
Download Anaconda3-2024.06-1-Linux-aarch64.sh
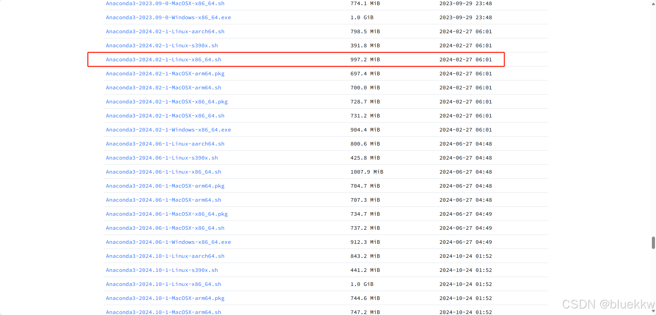[x=165, y=144]
